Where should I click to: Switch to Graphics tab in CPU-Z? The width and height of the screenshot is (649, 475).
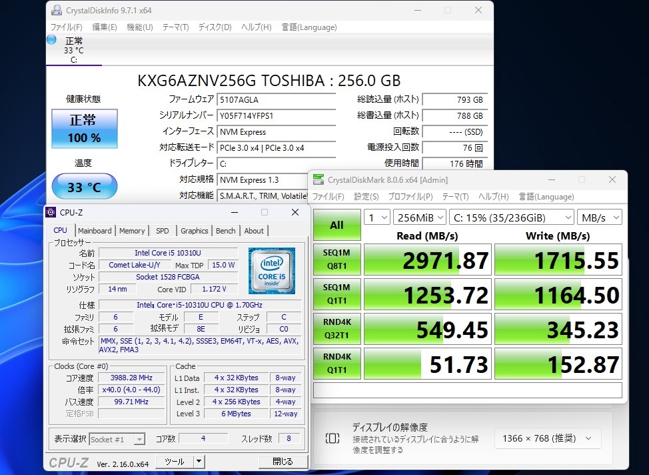(194, 231)
